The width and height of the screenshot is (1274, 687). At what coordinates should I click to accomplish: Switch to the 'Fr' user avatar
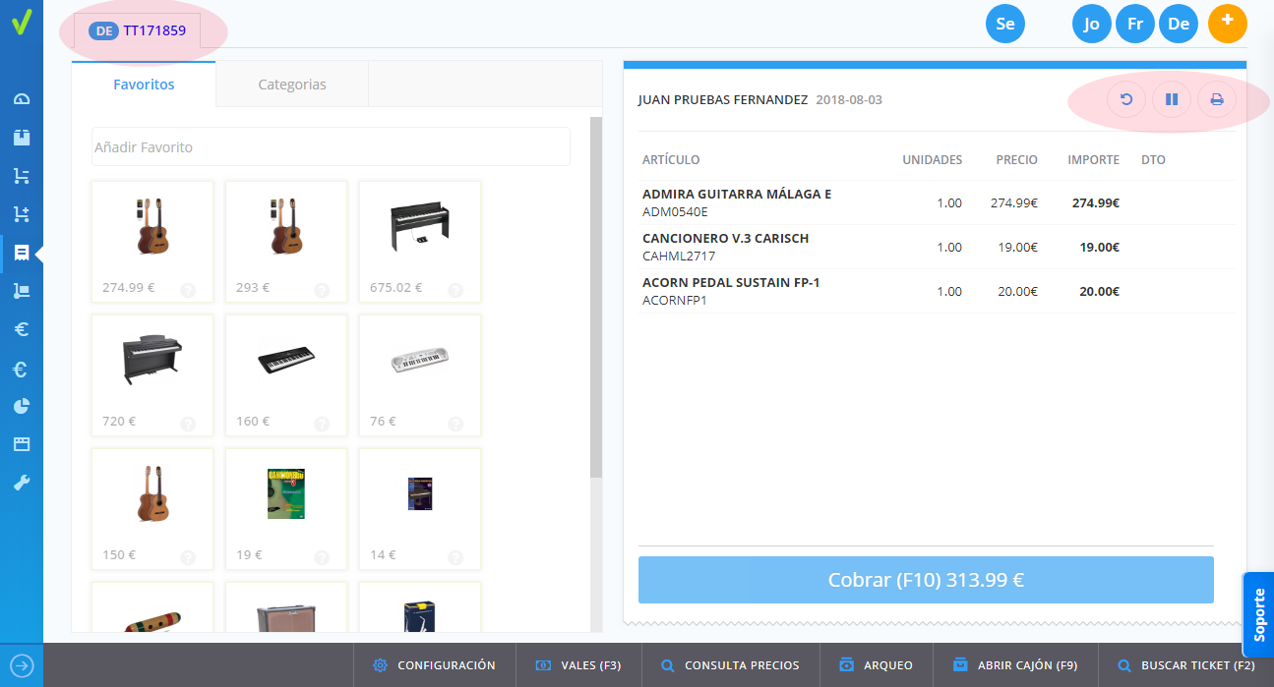click(1134, 24)
